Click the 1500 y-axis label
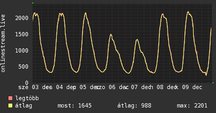This screenshot has height=113, width=216. 22,34
